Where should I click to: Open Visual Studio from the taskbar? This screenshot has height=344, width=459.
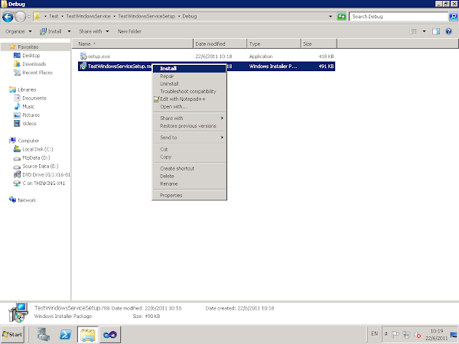(110, 334)
